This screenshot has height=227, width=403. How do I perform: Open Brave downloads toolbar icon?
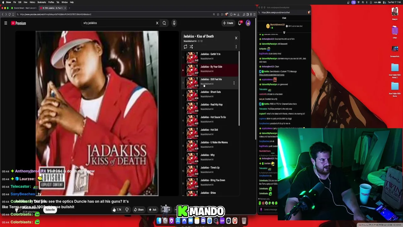238,14
